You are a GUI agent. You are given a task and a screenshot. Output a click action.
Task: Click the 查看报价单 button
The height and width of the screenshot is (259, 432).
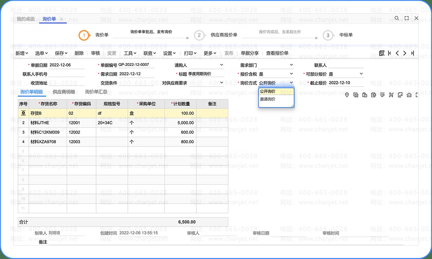coord(277,53)
